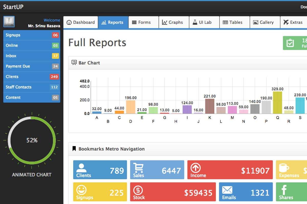
Task: Open Online in the sidebar
Action: tap(32, 45)
